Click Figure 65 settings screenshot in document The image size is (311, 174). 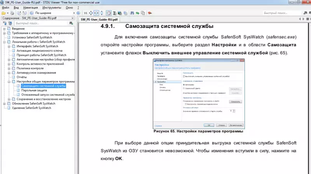199,93
